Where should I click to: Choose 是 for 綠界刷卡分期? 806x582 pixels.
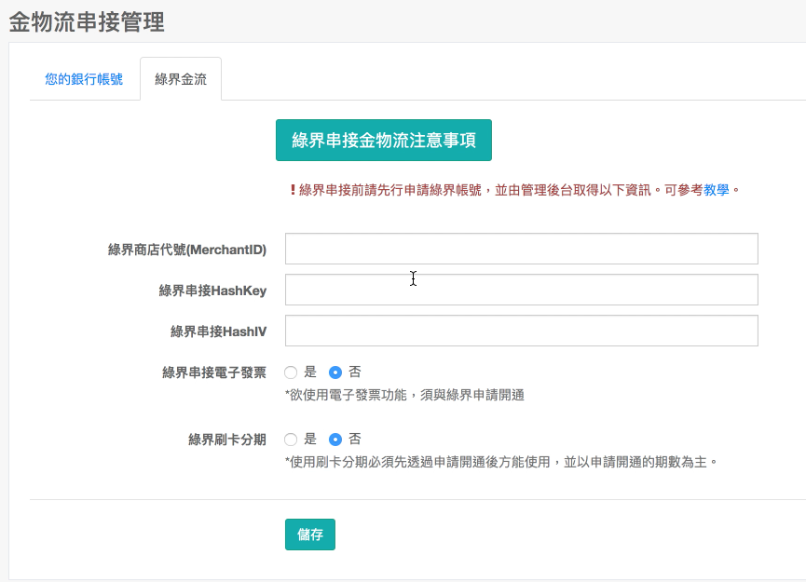coord(291,440)
